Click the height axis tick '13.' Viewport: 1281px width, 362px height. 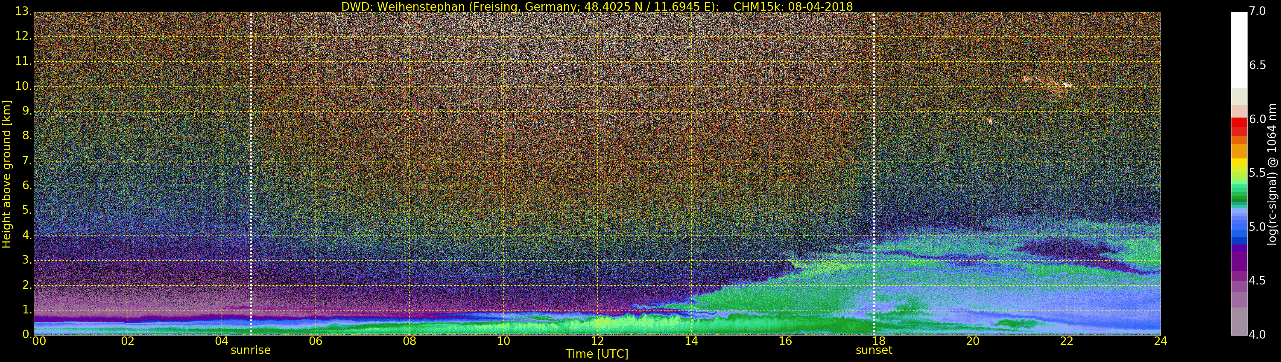[23, 11]
